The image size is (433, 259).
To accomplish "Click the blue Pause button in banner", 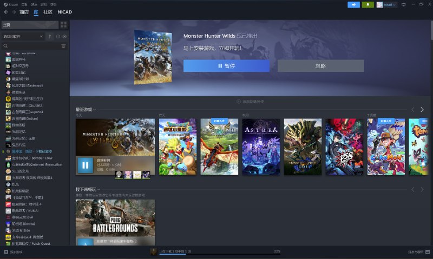I will [226, 66].
